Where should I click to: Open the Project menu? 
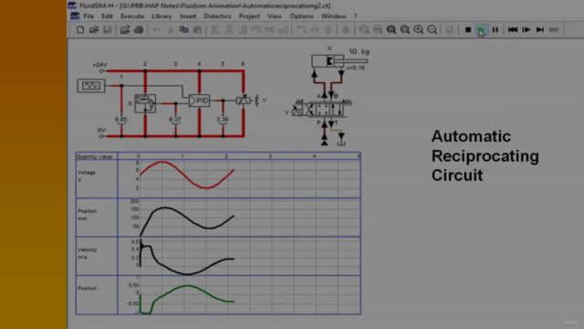[249, 16]
